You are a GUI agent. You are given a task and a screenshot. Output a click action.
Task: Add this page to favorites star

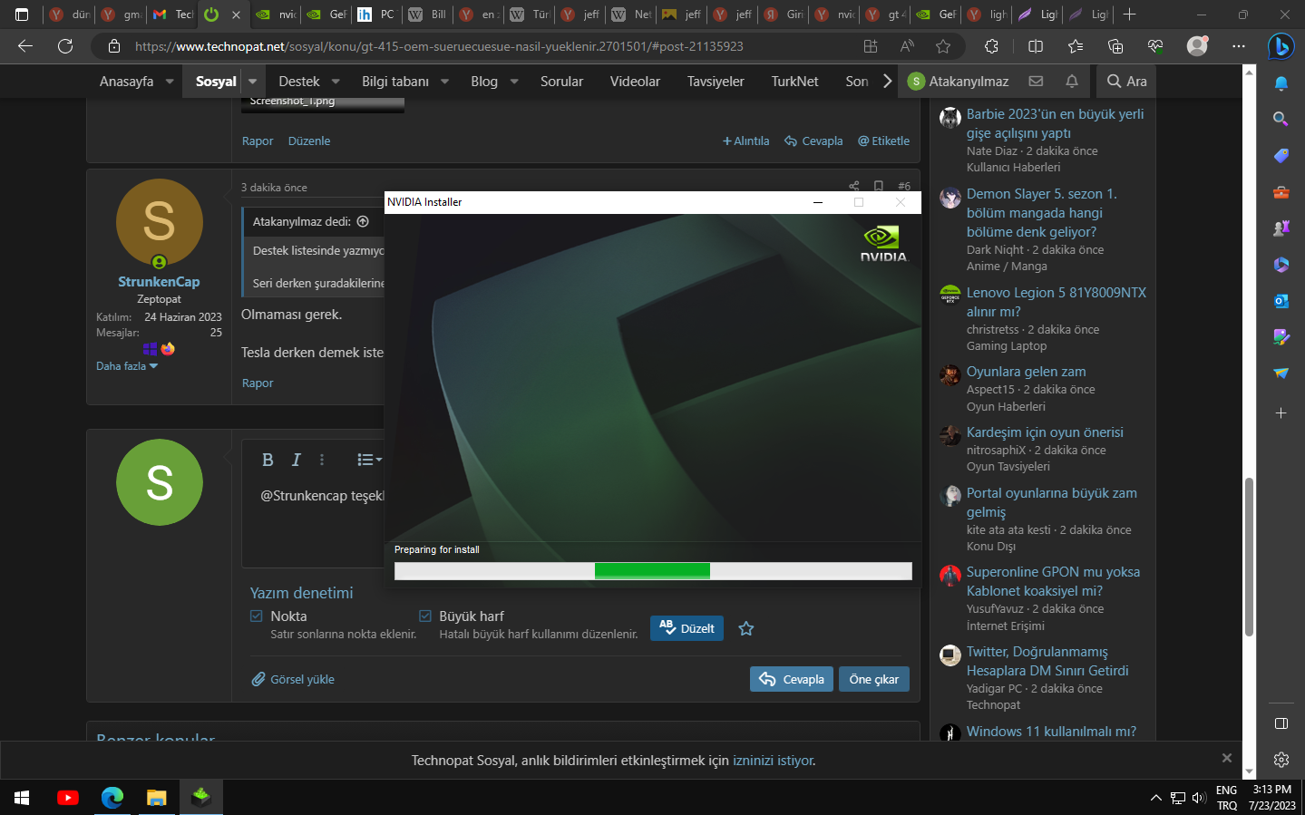tap(943, 46)
